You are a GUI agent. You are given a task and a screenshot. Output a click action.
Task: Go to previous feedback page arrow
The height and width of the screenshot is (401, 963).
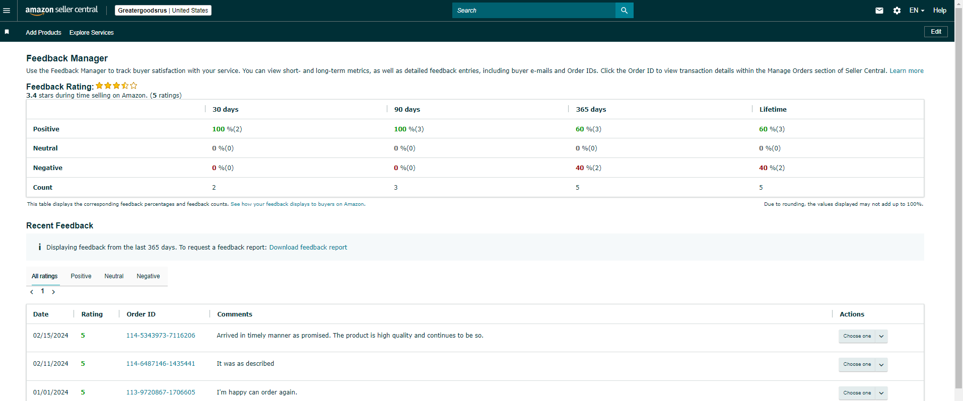[32, 292]
